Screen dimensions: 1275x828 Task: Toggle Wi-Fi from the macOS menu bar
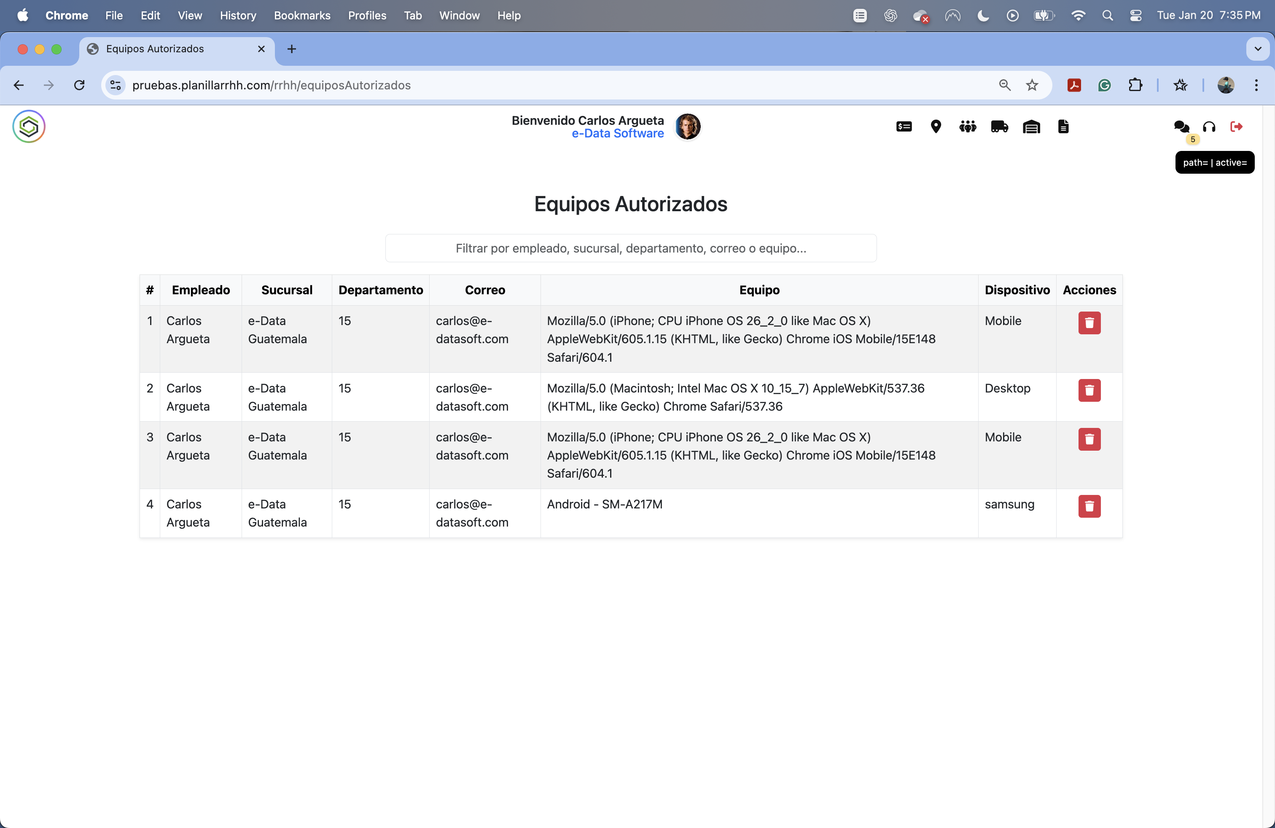coord(1078,16)
